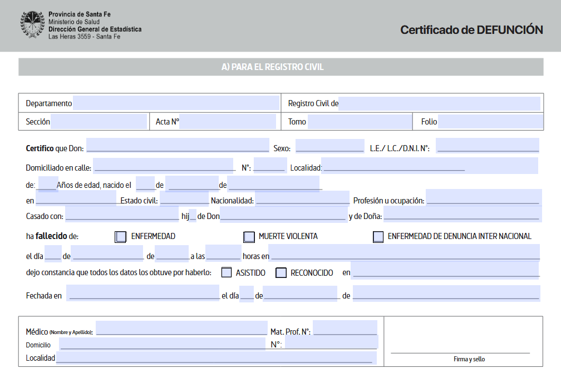561x388 pixels.
Task: Select the Sexo field
Action: click(330, 146)
